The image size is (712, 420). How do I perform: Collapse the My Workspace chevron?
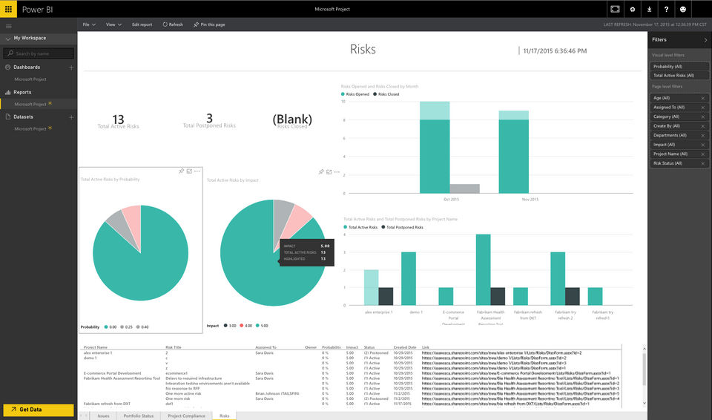click(x=7, y=39)
